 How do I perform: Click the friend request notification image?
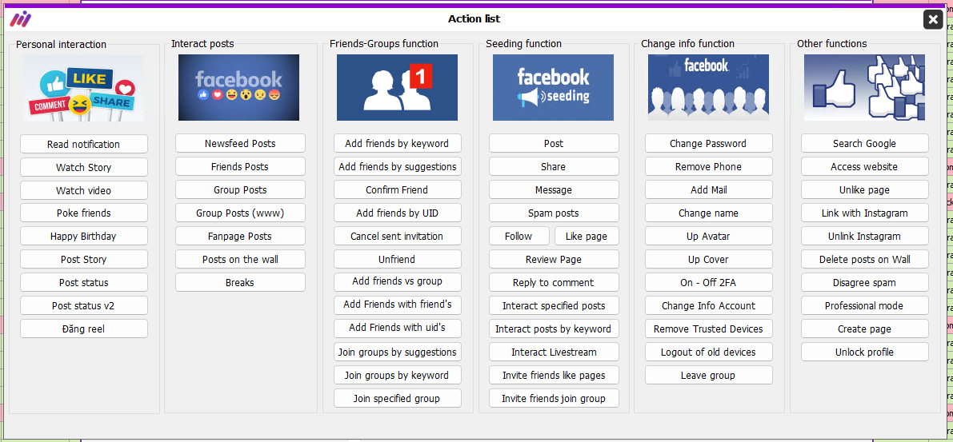click(x=397, y=87)
